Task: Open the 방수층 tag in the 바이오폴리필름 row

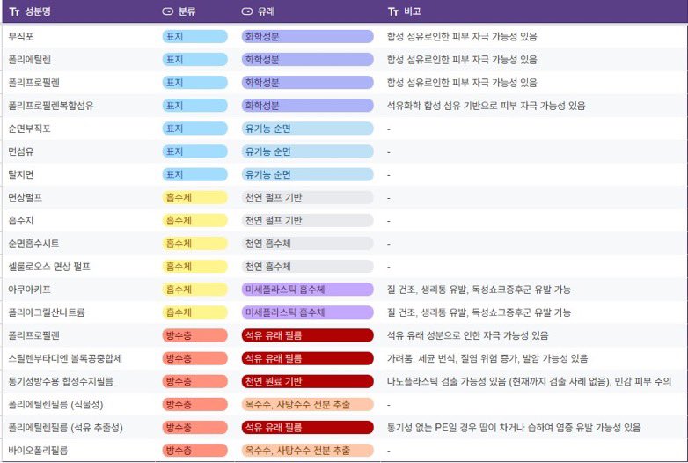Action: pyautogui.click(x=179, y=450)
